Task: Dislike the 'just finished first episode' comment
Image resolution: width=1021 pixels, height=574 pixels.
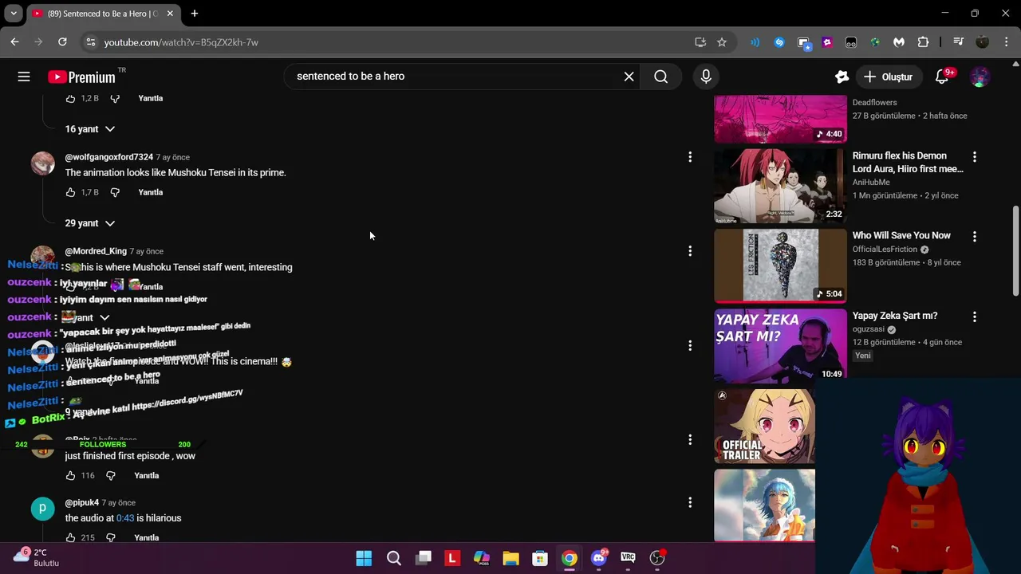Action: [111, 475]
